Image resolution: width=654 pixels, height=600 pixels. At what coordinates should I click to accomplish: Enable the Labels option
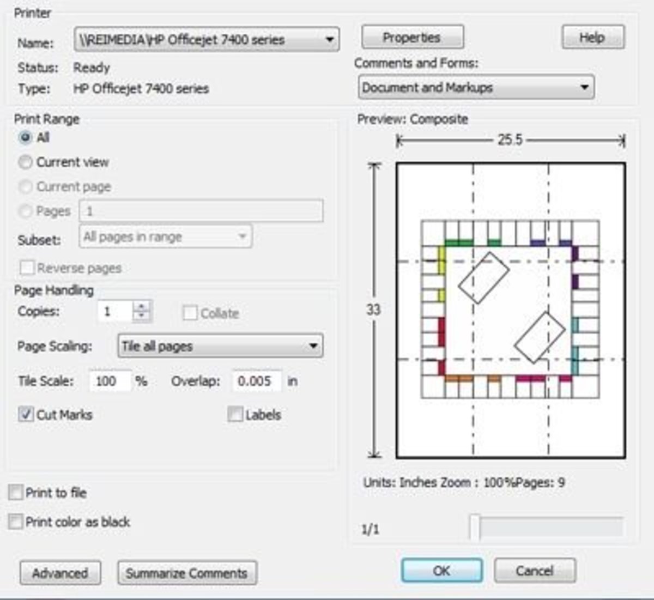pos(235,415)
